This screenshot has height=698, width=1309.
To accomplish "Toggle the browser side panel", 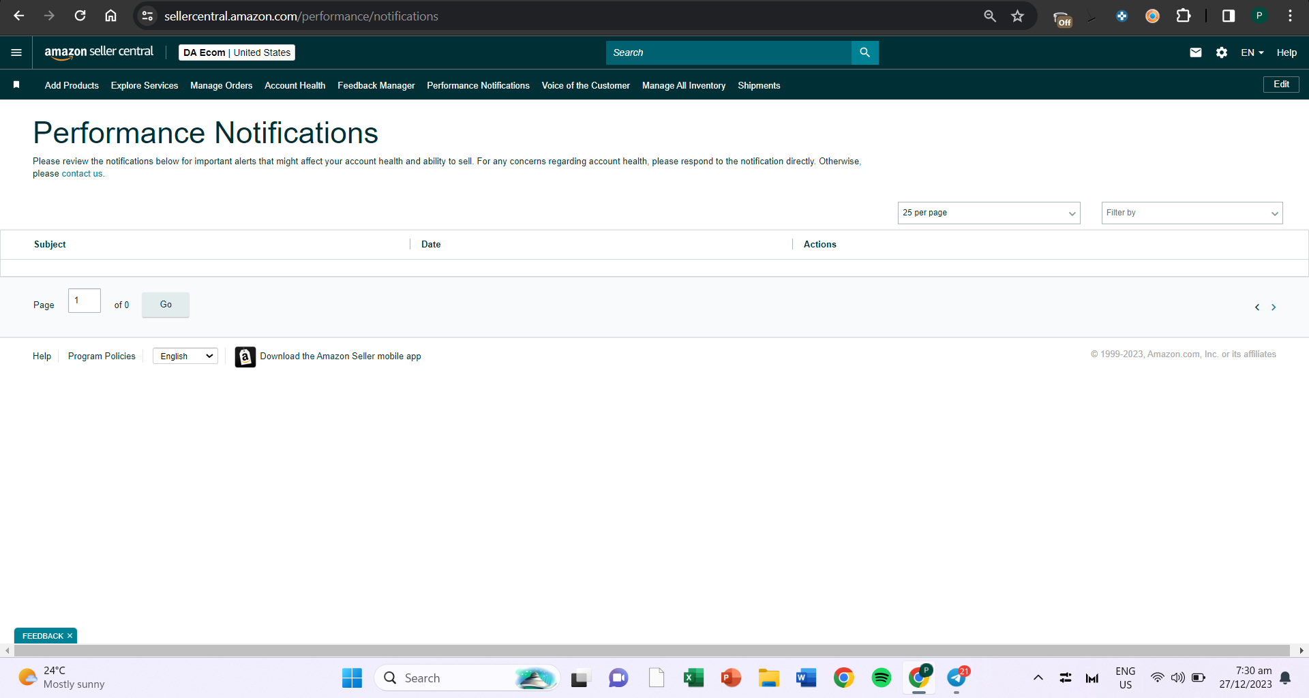I will 1228,16.
